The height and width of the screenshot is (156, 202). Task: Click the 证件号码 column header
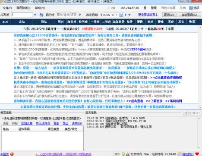click(24, 129)
